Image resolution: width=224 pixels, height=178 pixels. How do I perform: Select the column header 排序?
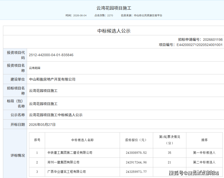(x=204, y=140)
